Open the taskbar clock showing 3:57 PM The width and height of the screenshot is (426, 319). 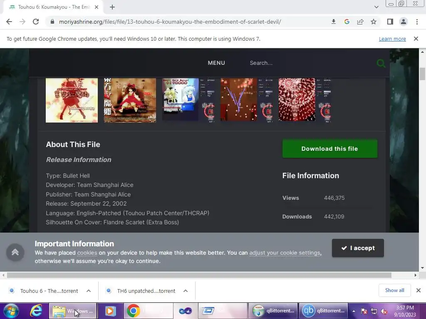(x=405, y=311)
